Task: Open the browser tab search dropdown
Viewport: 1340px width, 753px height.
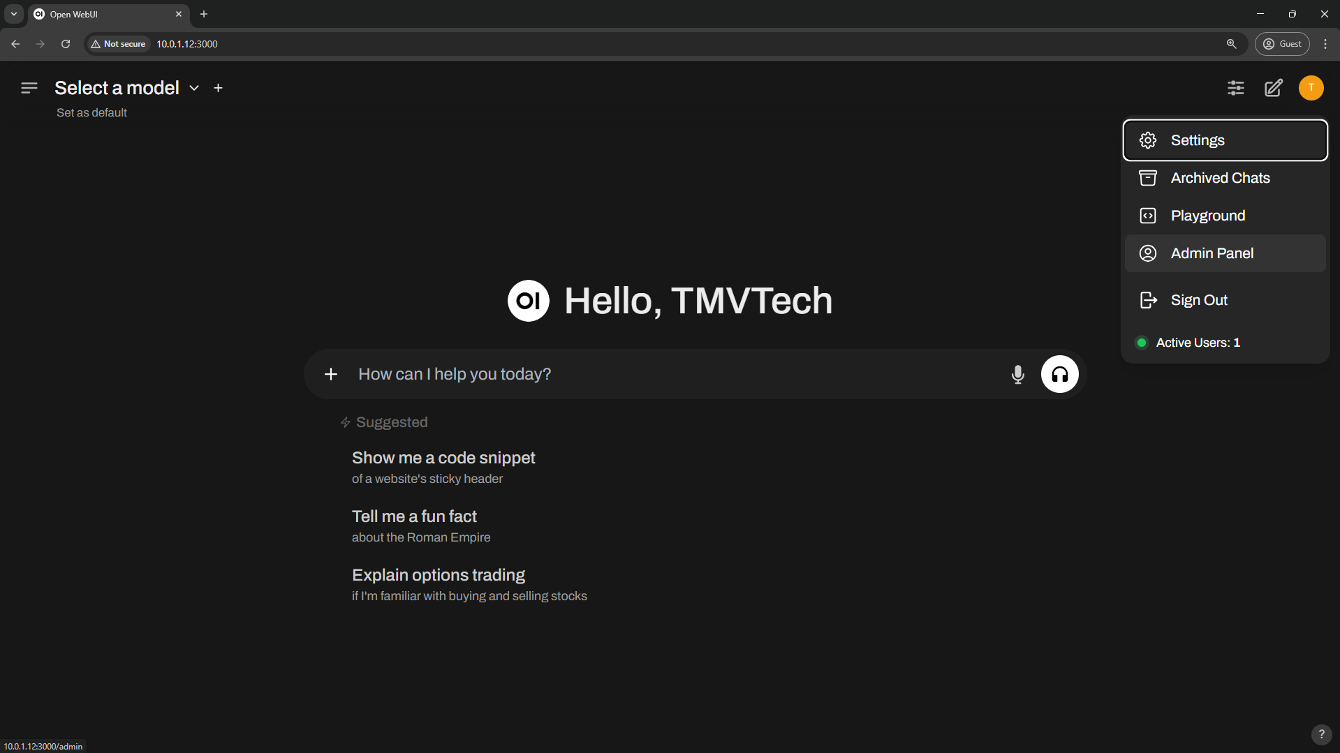Action: [13, 14]
